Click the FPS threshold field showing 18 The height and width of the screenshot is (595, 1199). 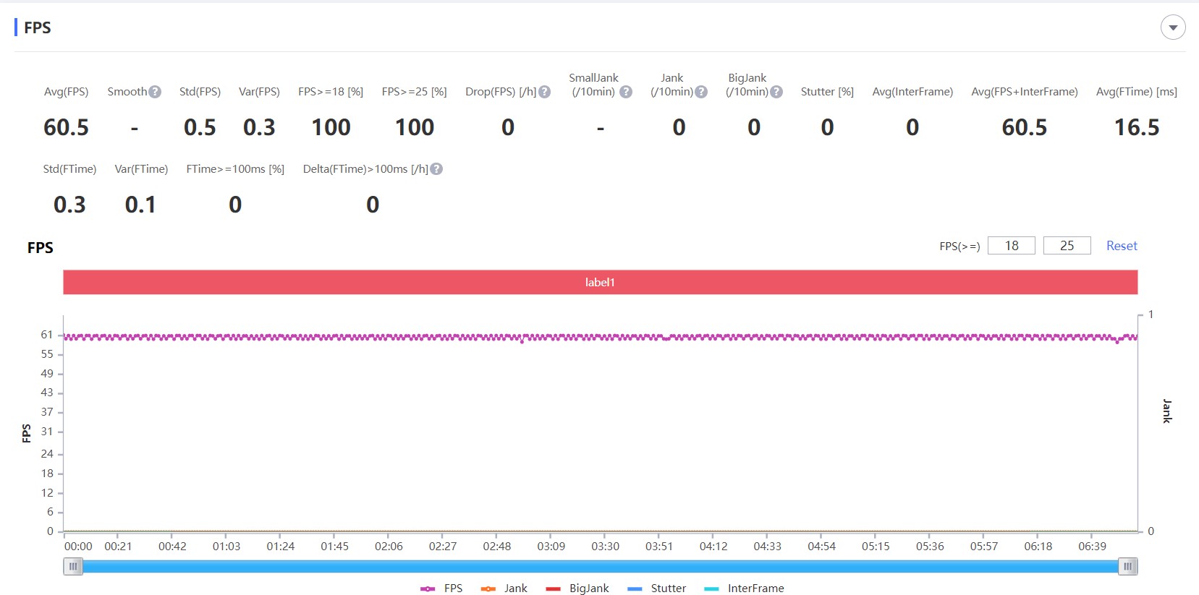click(x=1012, y=246)
